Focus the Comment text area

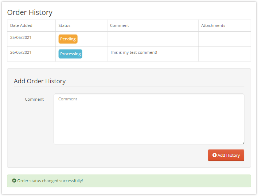click(149, 119)
